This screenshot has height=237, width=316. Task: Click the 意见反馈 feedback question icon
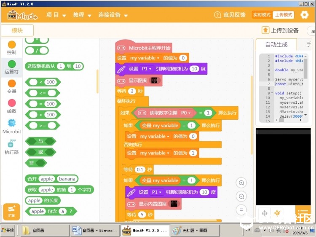(x=217, y=15)
